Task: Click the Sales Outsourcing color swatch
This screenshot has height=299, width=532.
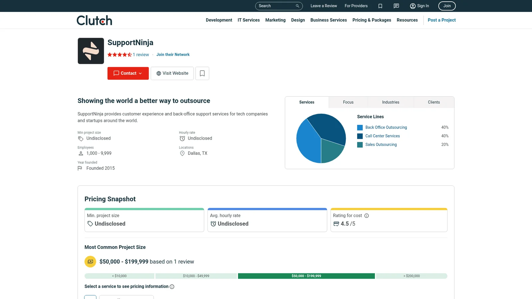Action: 360,145
